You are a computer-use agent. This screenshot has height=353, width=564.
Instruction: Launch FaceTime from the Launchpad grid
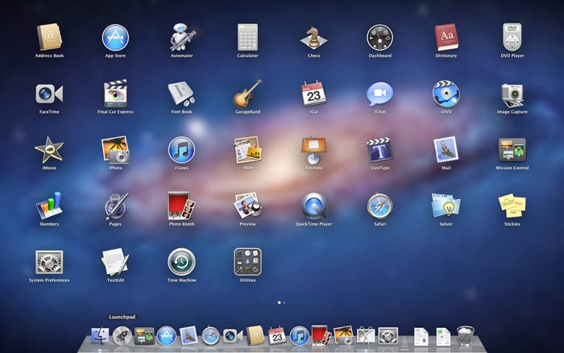coord(49,93)
